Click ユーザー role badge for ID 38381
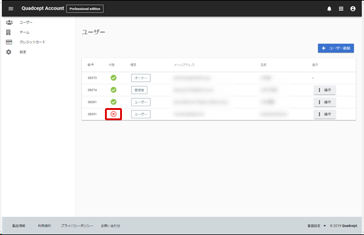Image resolution: width=364 pixels, height=235 pixels. (141, 102)
